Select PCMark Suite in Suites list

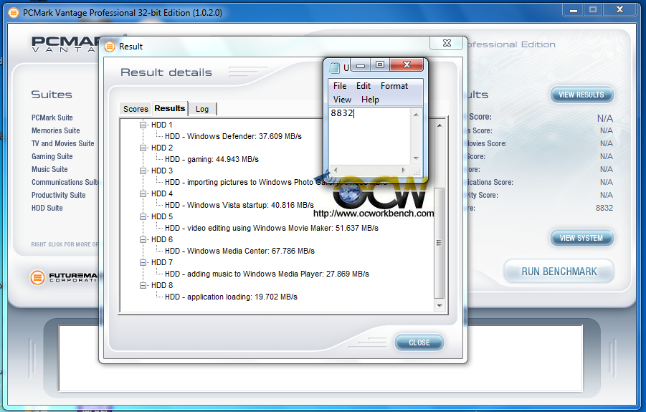pyautogui.click(x=52, y=118)
